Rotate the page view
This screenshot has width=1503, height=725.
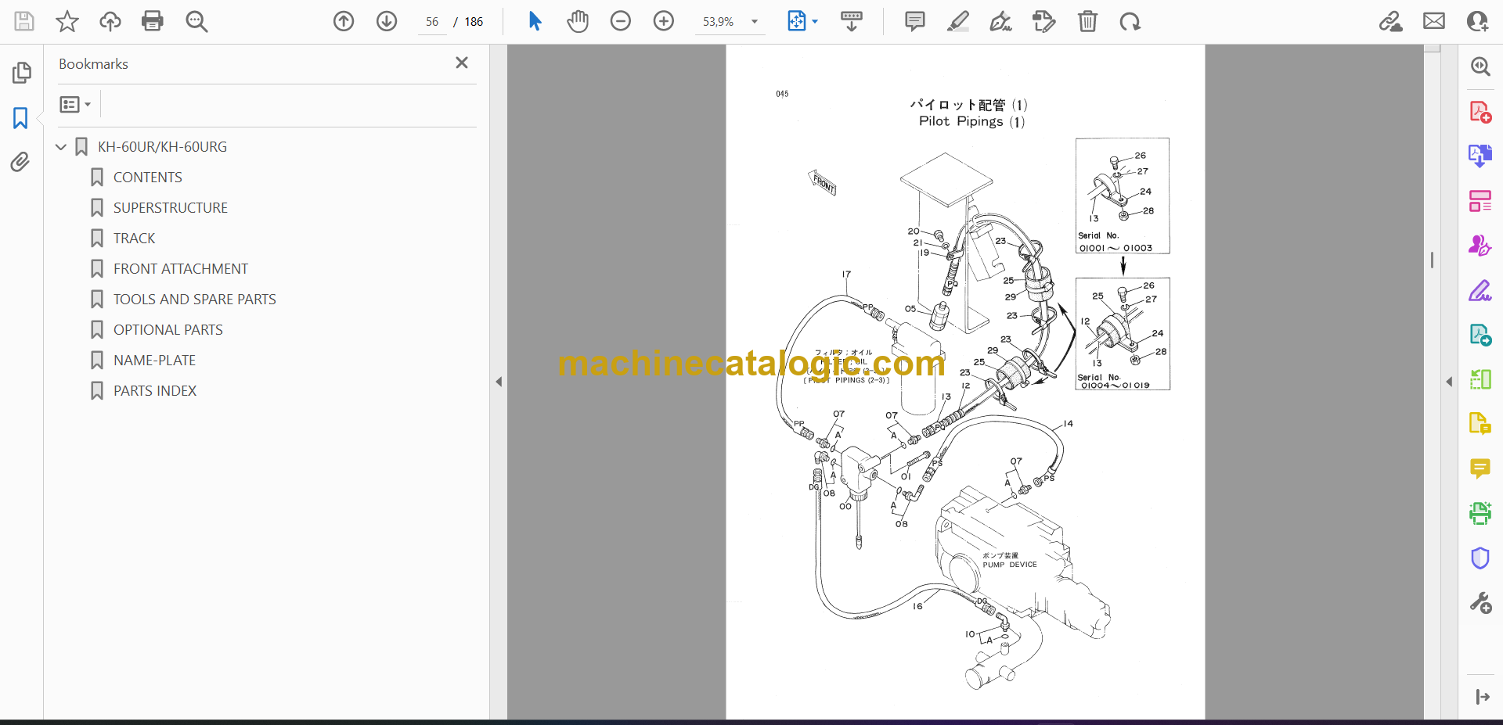[1130, 21]
